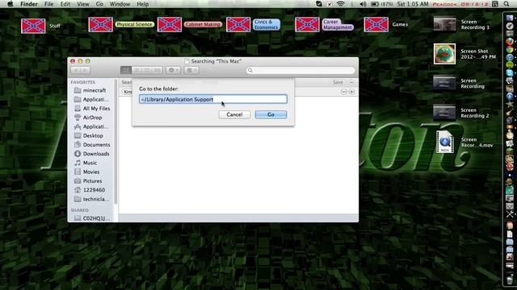Image resolution: width=517 pixels, height=290 pixels.
Task: Switch Finder to list view
Action: pos(137,70)
